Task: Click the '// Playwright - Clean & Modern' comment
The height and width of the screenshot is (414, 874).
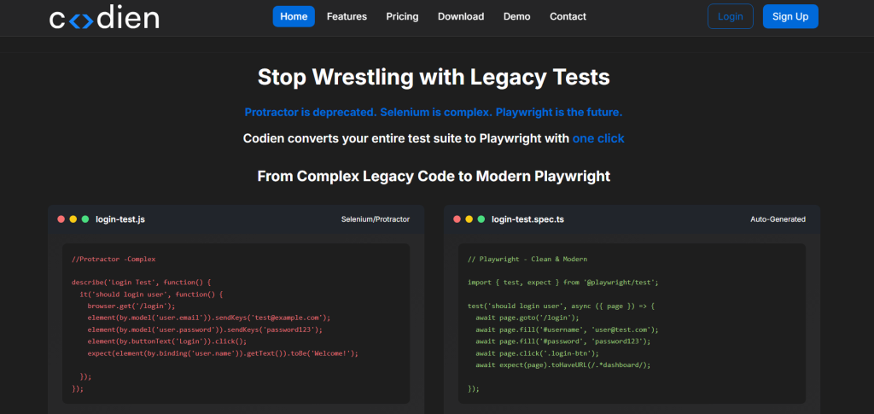Action: point(527,259)
